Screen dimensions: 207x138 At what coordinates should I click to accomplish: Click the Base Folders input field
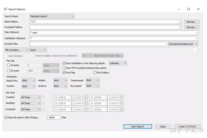click(x=105, y=22)
